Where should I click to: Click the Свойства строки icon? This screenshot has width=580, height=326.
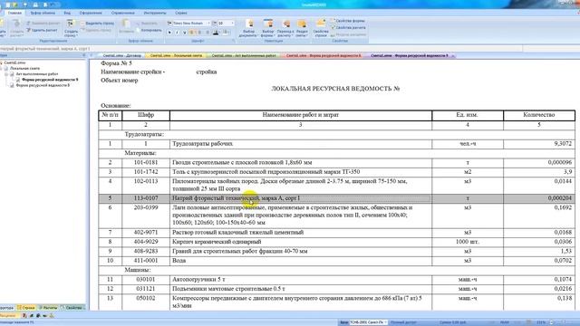(321, 28)
